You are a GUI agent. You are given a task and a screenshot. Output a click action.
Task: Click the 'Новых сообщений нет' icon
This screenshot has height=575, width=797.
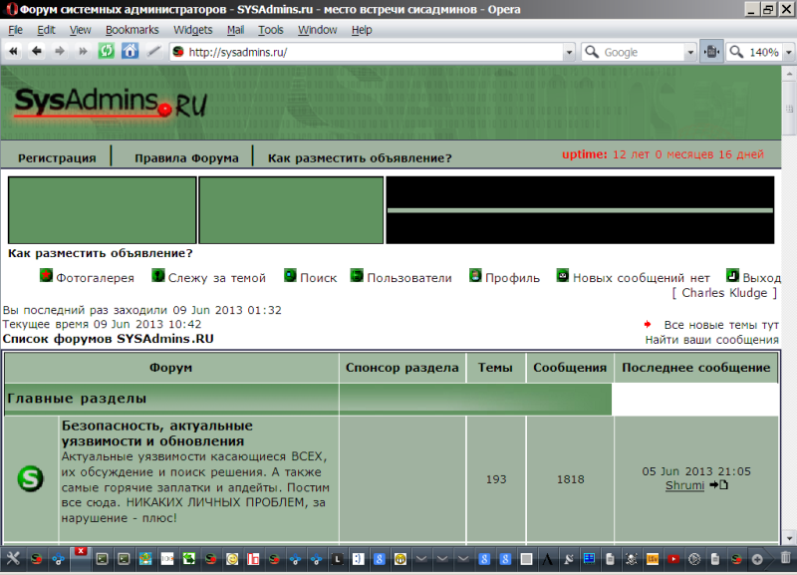563,275
